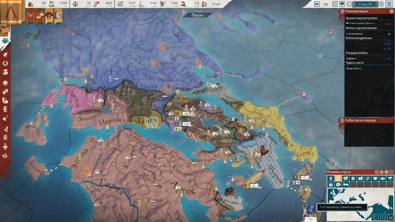The height and width of the screenshot is (222, 395).
Task: Open the helmet alert banner
Action: [x=49, y=16]
